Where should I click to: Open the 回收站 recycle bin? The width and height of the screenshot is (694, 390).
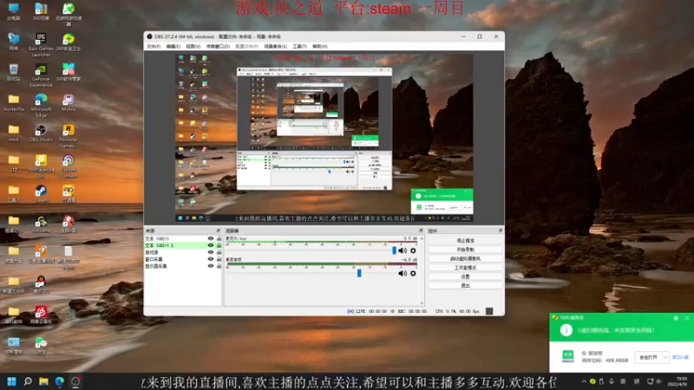click(x=14, y=73)
